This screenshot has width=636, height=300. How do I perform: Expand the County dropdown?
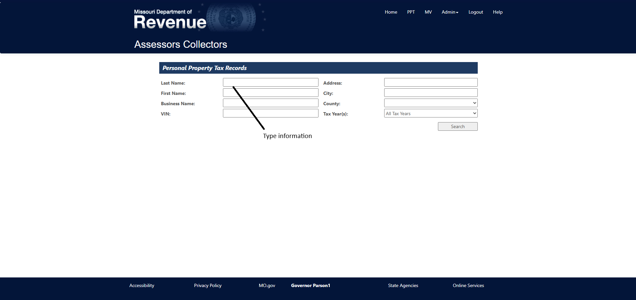pyautogui.click(x=431, y=103)
